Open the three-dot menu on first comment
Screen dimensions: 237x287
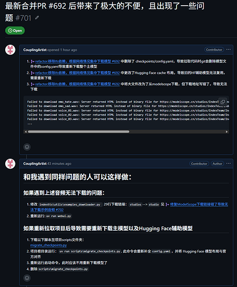(228, 49)
